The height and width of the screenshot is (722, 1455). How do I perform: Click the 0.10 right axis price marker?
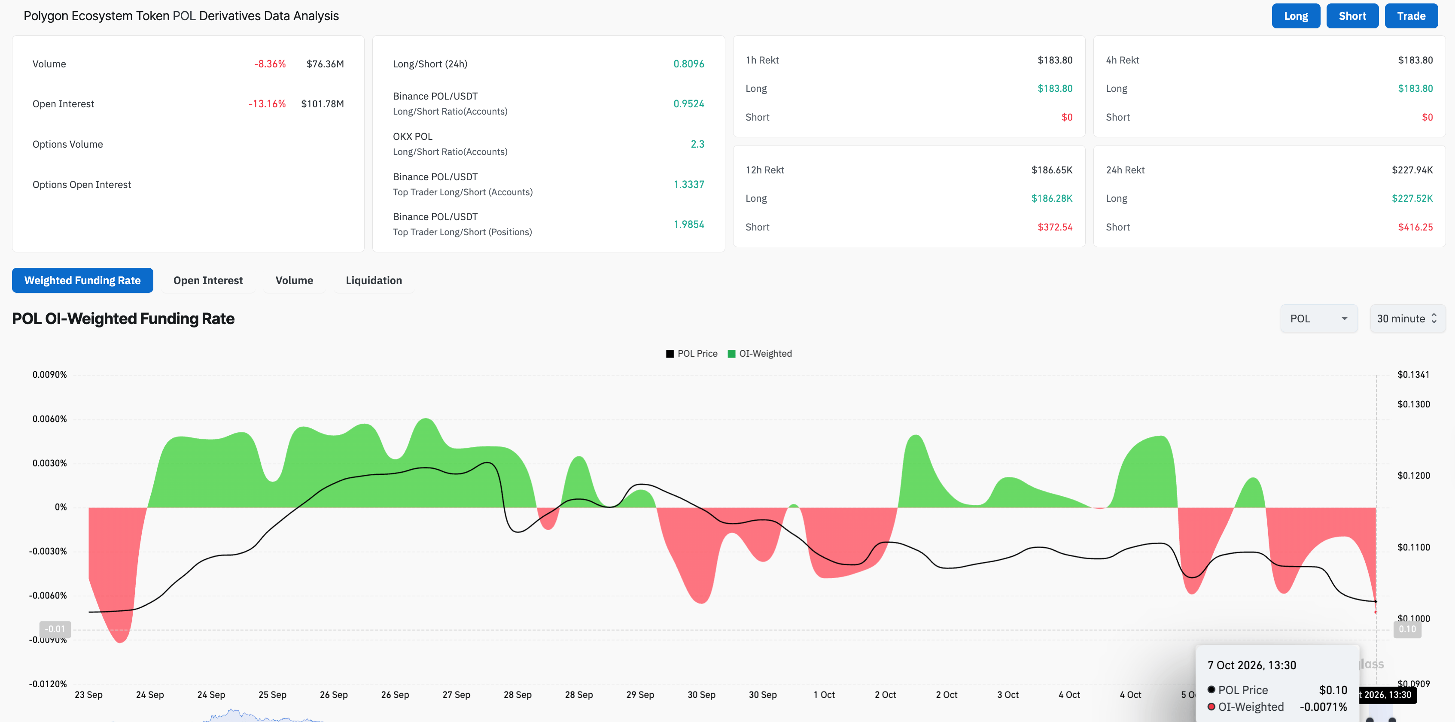pyautogui.click(x=1407, y=629)
